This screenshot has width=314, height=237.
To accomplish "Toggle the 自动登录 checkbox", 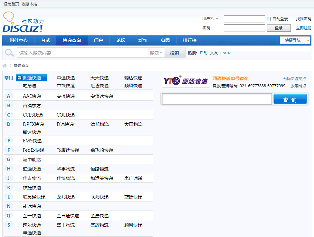I will tap(269, 19).
